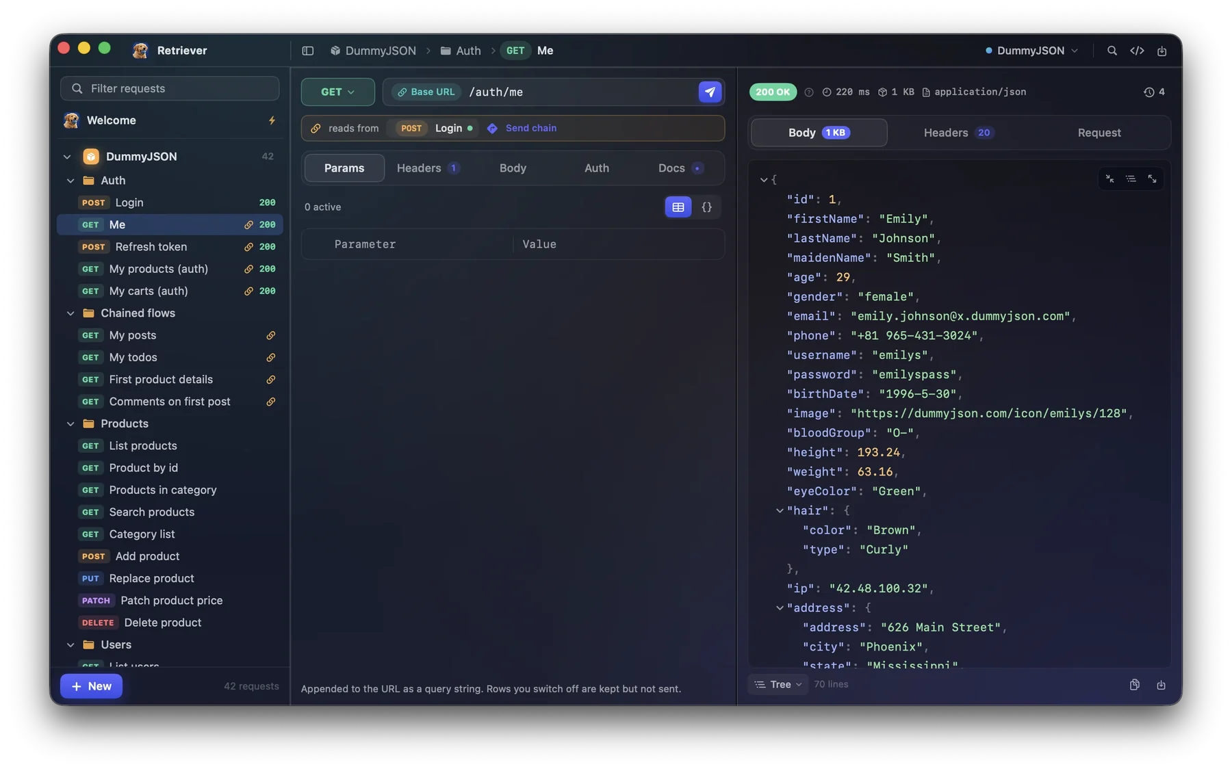This screenshot has height=771, width=1232.
Task: Open the Refresh token request
Action: [170, 247]
